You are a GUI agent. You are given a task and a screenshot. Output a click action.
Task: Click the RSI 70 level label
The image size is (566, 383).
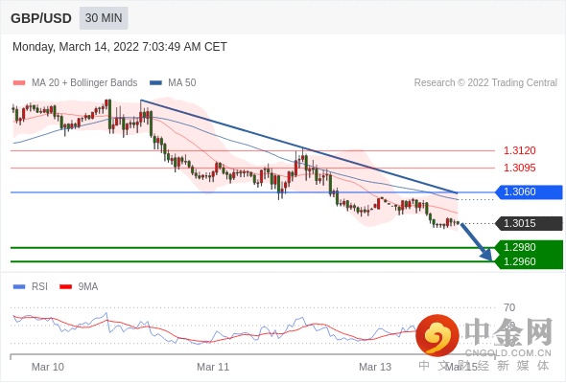(x=509, y=307)
